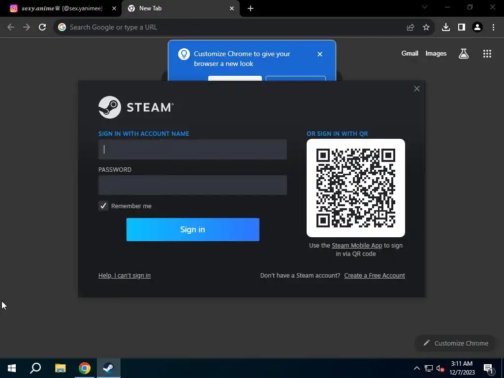Close the Steam sign-in dialog
Viewport: 504px width, 378px height.
pos(416,89)
